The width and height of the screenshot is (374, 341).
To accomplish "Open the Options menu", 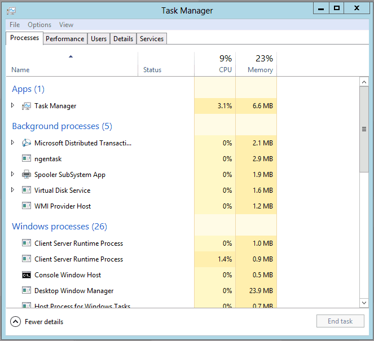I will [x=39, y=25].
